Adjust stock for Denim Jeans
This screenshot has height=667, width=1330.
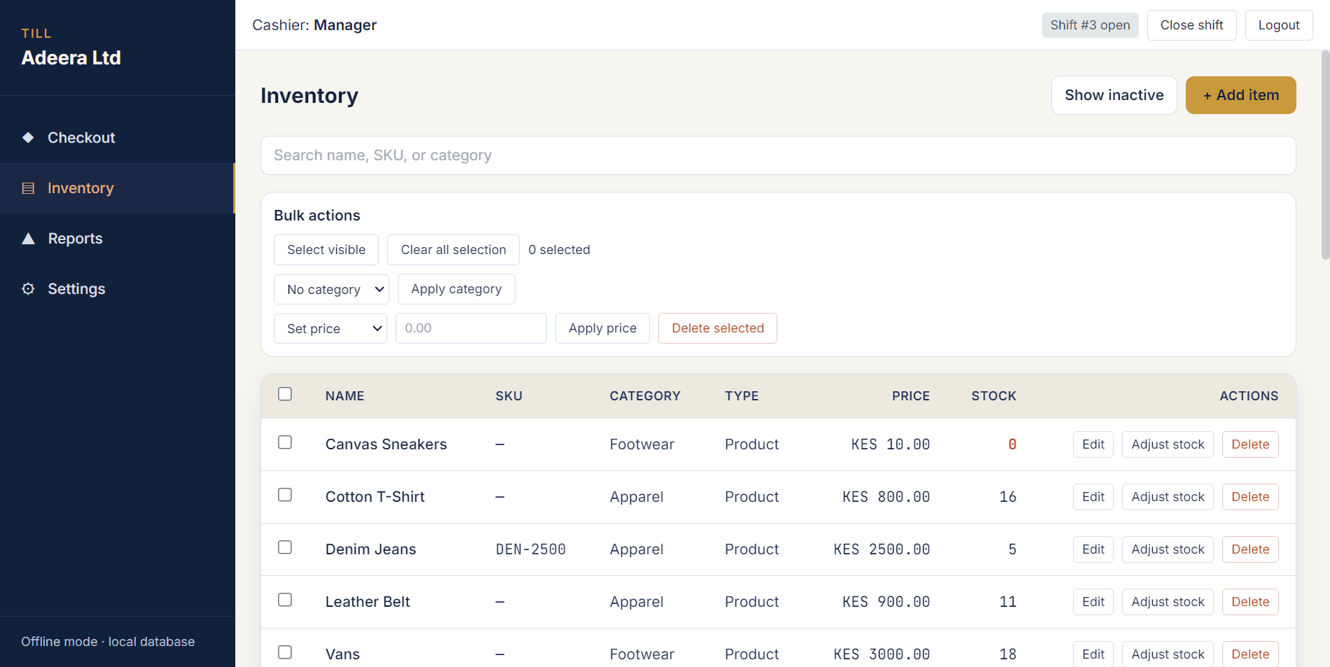pos(1168,549)
